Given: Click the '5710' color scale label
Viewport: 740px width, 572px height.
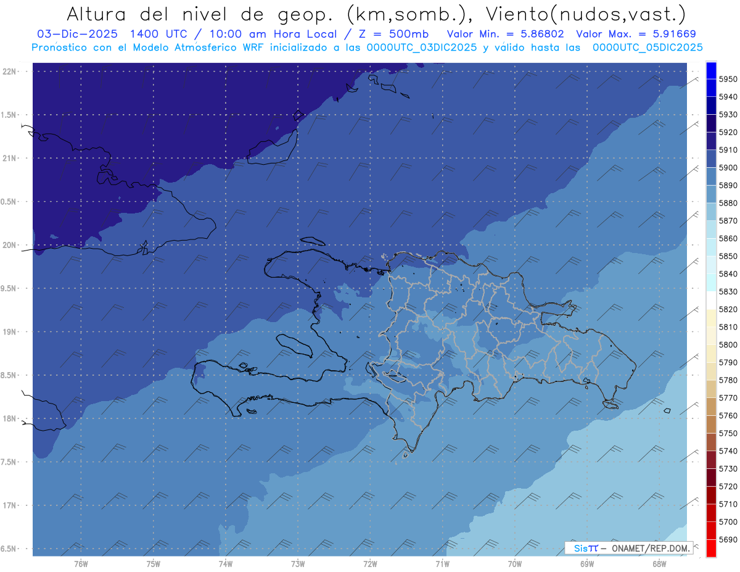Looking at the screenshot, I should 728,504.
